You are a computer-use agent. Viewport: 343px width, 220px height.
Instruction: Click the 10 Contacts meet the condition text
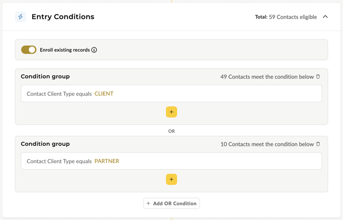coord(267,144)
